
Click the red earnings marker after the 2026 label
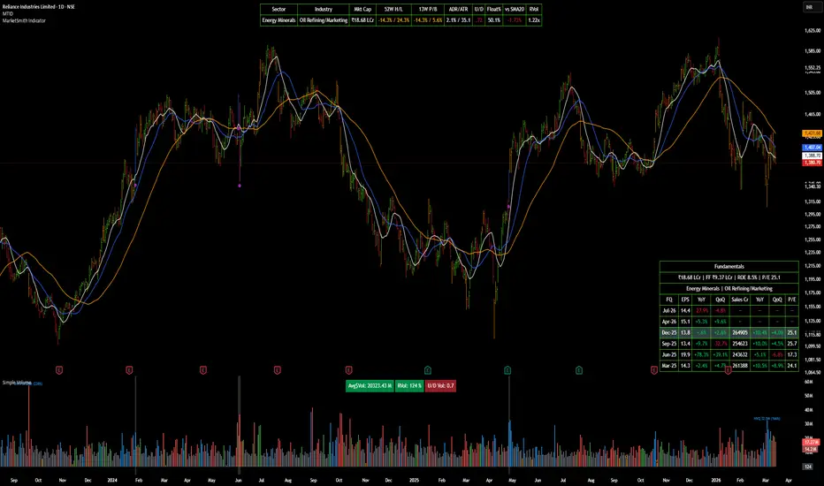point(728,371)
